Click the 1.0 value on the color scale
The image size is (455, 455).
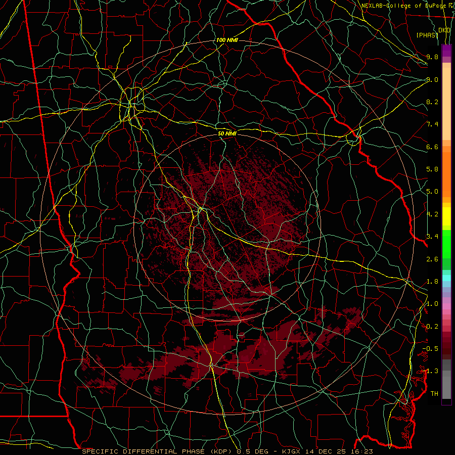click(x=432, y=304)
